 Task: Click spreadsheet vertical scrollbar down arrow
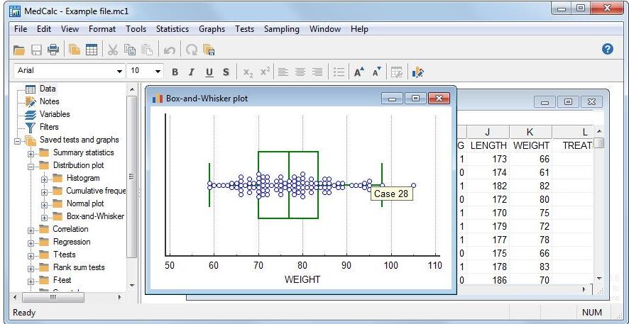click(x=599, y=278)
